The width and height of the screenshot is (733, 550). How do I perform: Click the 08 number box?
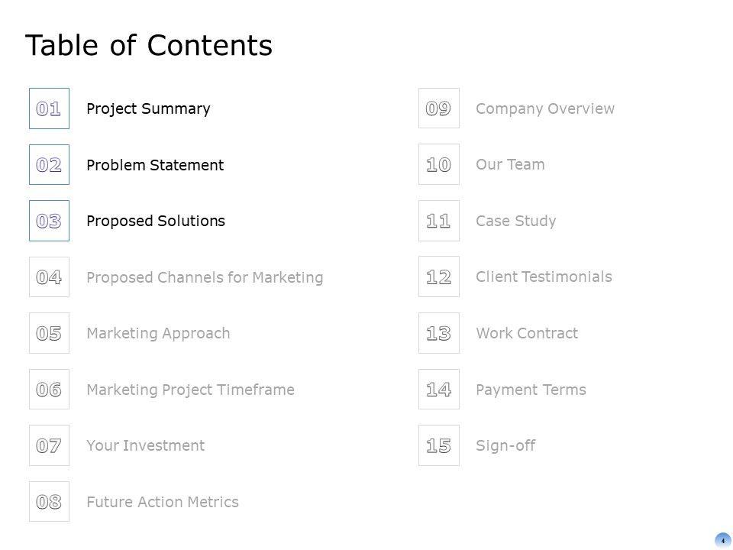click(x=49, y=502)
